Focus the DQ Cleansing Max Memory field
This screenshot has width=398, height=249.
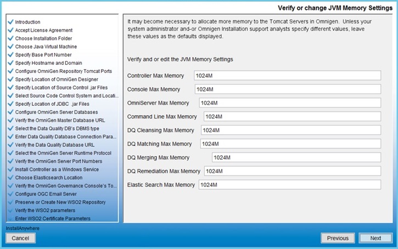tap(291, 131)
